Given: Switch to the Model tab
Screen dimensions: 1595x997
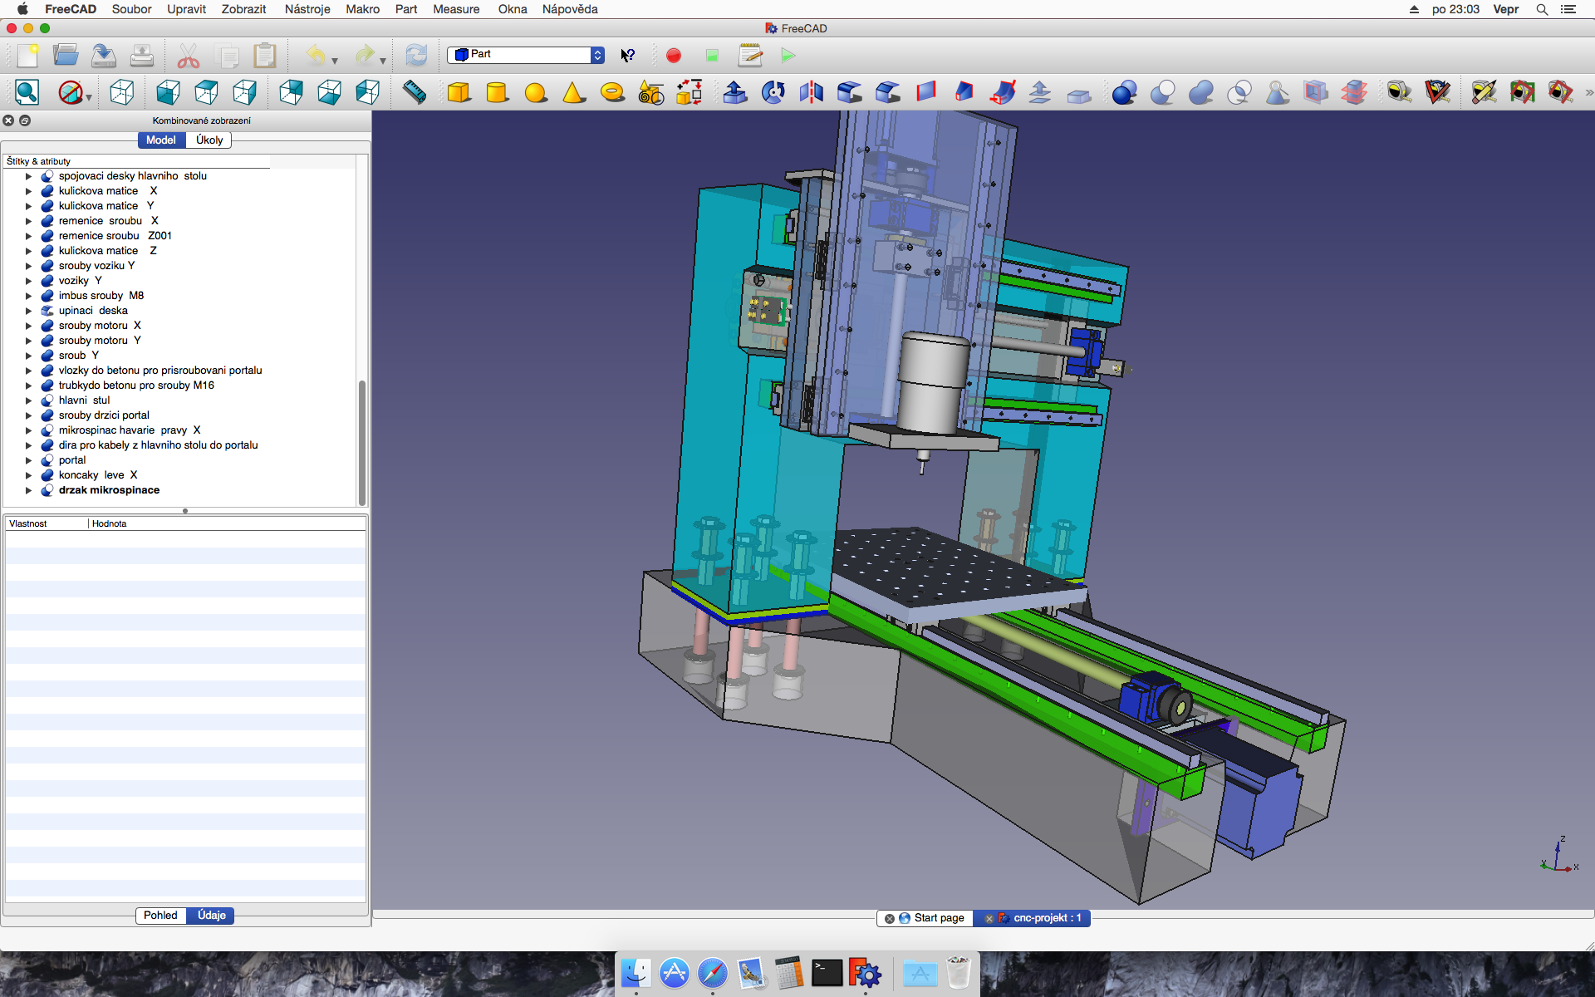Looking at the screenshot, I should tap(161, 140).
